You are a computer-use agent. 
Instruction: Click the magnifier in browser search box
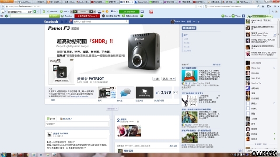click(x=258, y=6)
